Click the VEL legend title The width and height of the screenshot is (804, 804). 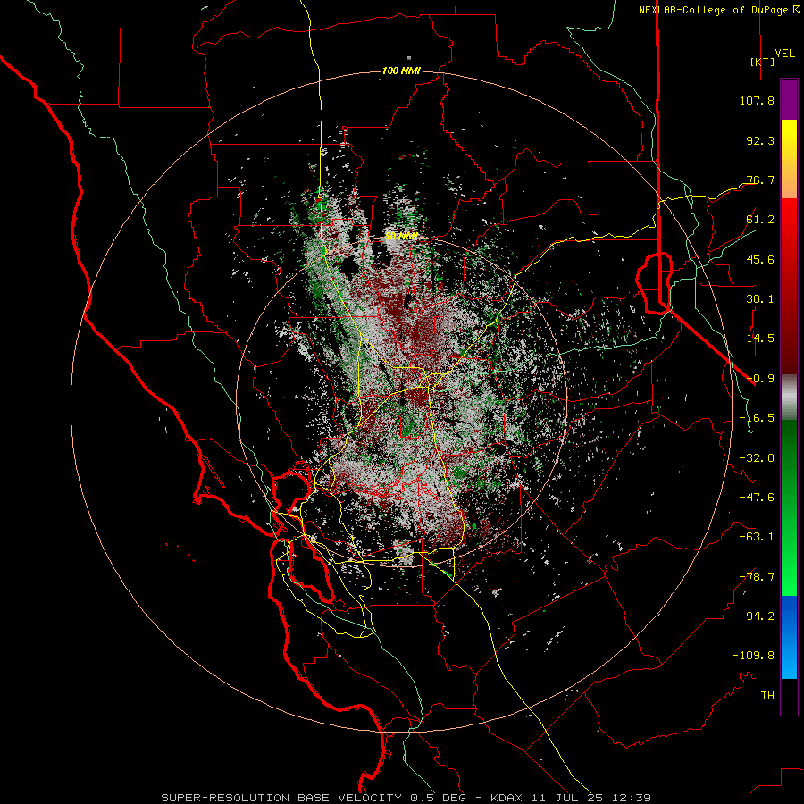coord(784,54)
